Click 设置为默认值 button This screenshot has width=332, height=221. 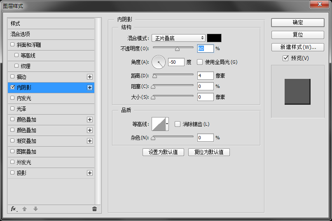[163, 152]
